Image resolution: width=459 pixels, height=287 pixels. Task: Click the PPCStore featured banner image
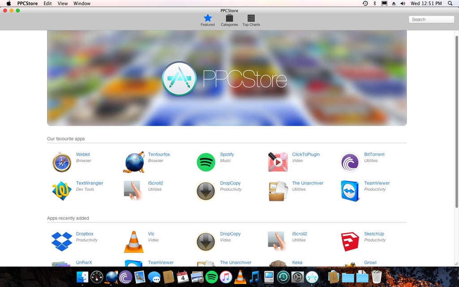pyautogui.click(x=227, y=78)
